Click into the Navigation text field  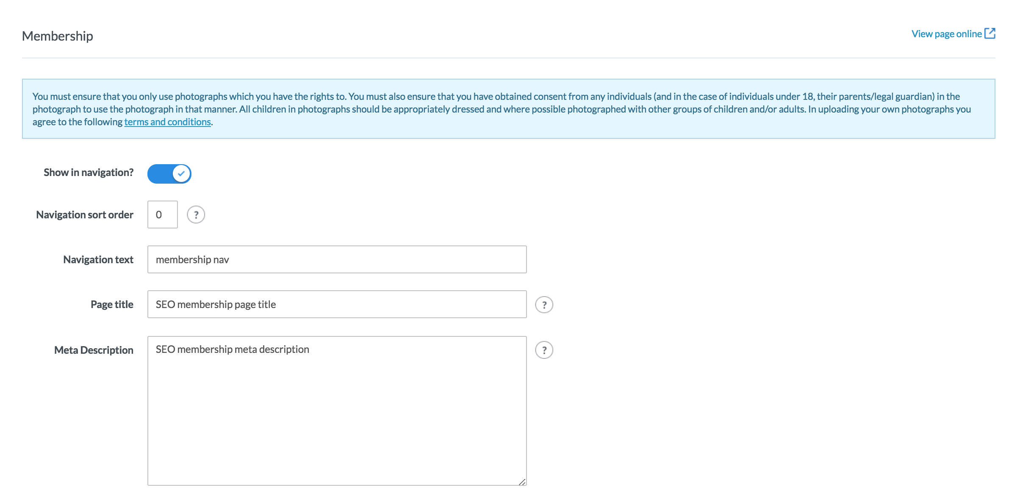coord(337,259)
